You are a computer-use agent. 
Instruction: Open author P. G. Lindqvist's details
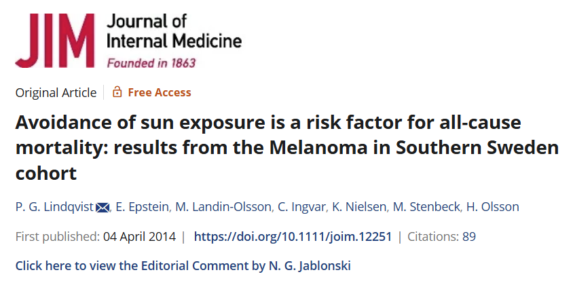[54, 206]
